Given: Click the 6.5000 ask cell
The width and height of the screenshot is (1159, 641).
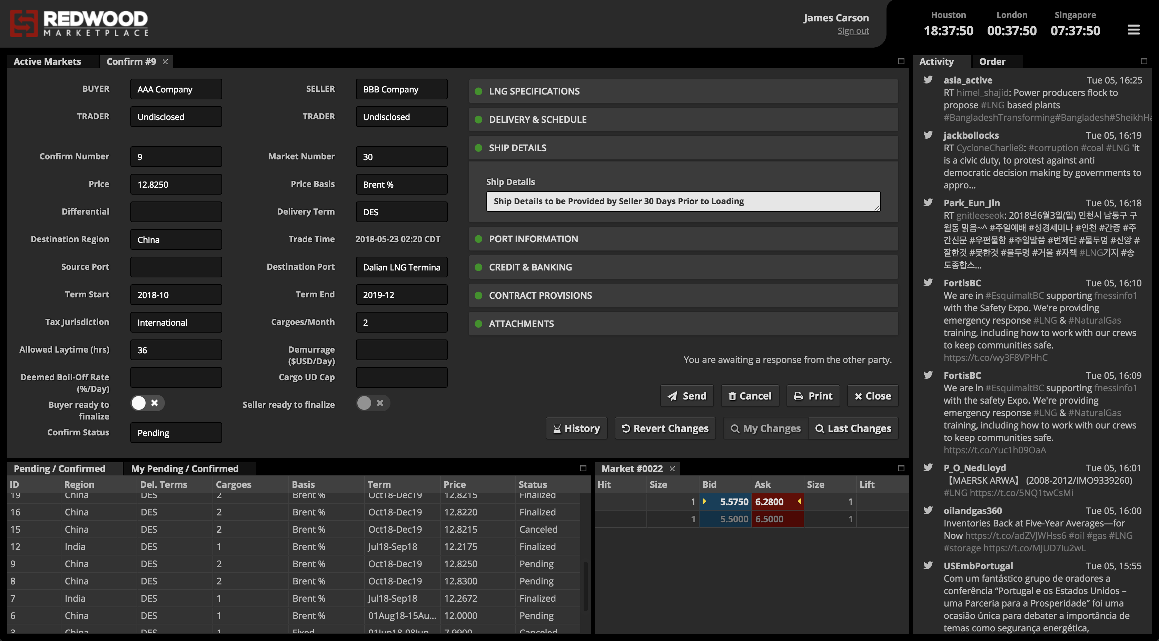Looking at the screenshot, I should [x=777, y=519].
